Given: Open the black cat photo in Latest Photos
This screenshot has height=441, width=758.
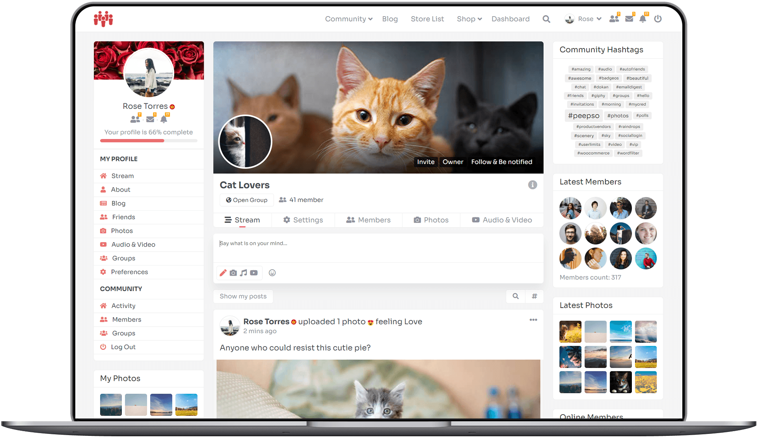Looking at the screenshot, I should click(620, 382).
